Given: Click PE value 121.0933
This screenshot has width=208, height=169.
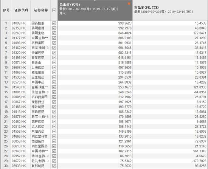Looking at the screenshot, I should pyautogui.click(x=200, y=87).
